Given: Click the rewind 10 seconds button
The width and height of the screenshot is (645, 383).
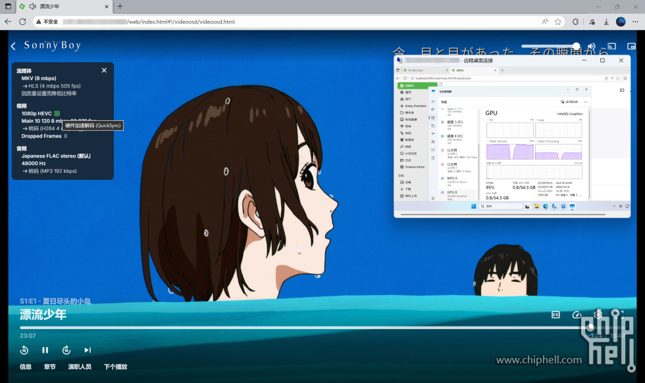Looking at the screenshot, I should coord(24,350).
